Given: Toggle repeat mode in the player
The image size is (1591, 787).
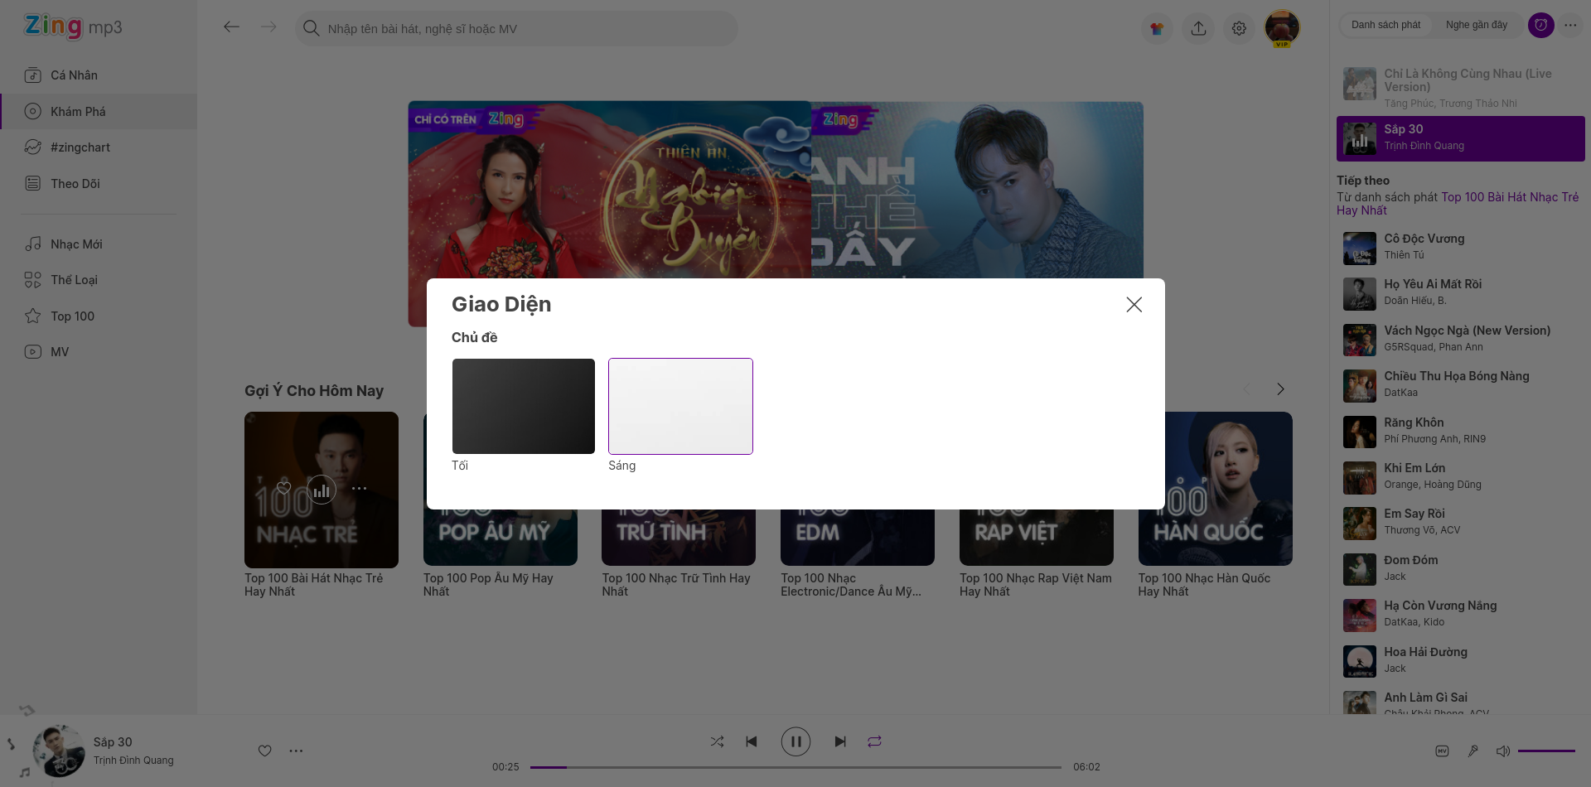Looking at the screenshot, I should click(x=874, y=741).
